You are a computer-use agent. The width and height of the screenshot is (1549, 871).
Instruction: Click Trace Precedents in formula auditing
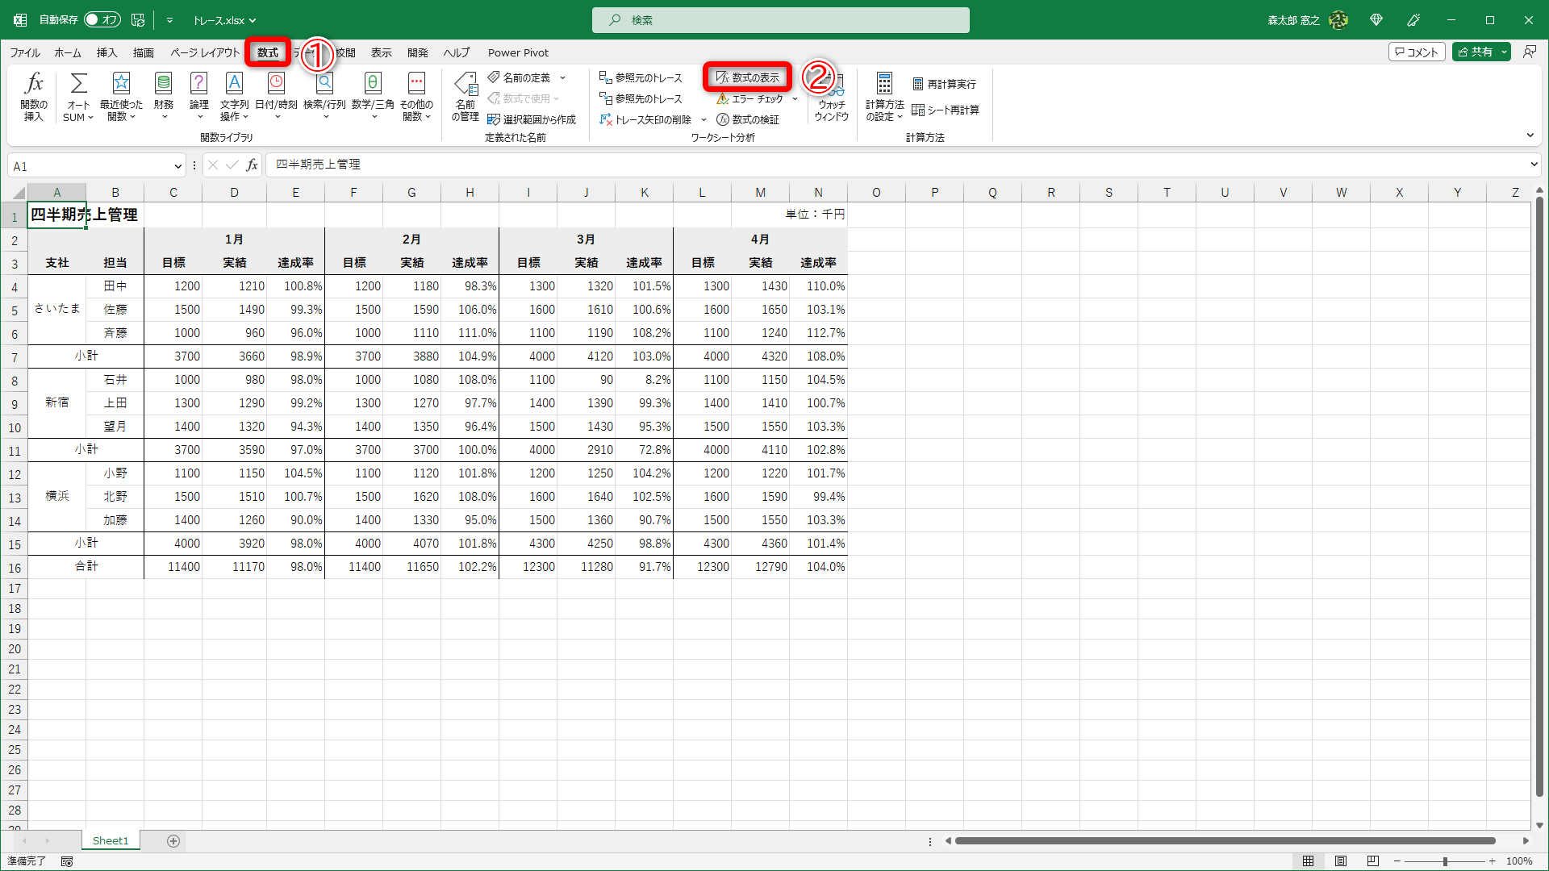[x=641, y=77]
